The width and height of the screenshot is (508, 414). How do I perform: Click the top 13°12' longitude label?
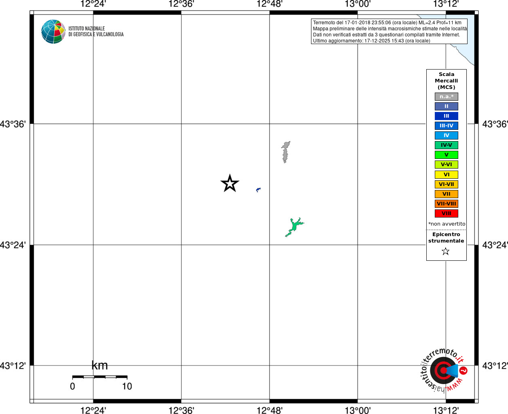pos(446,4)
